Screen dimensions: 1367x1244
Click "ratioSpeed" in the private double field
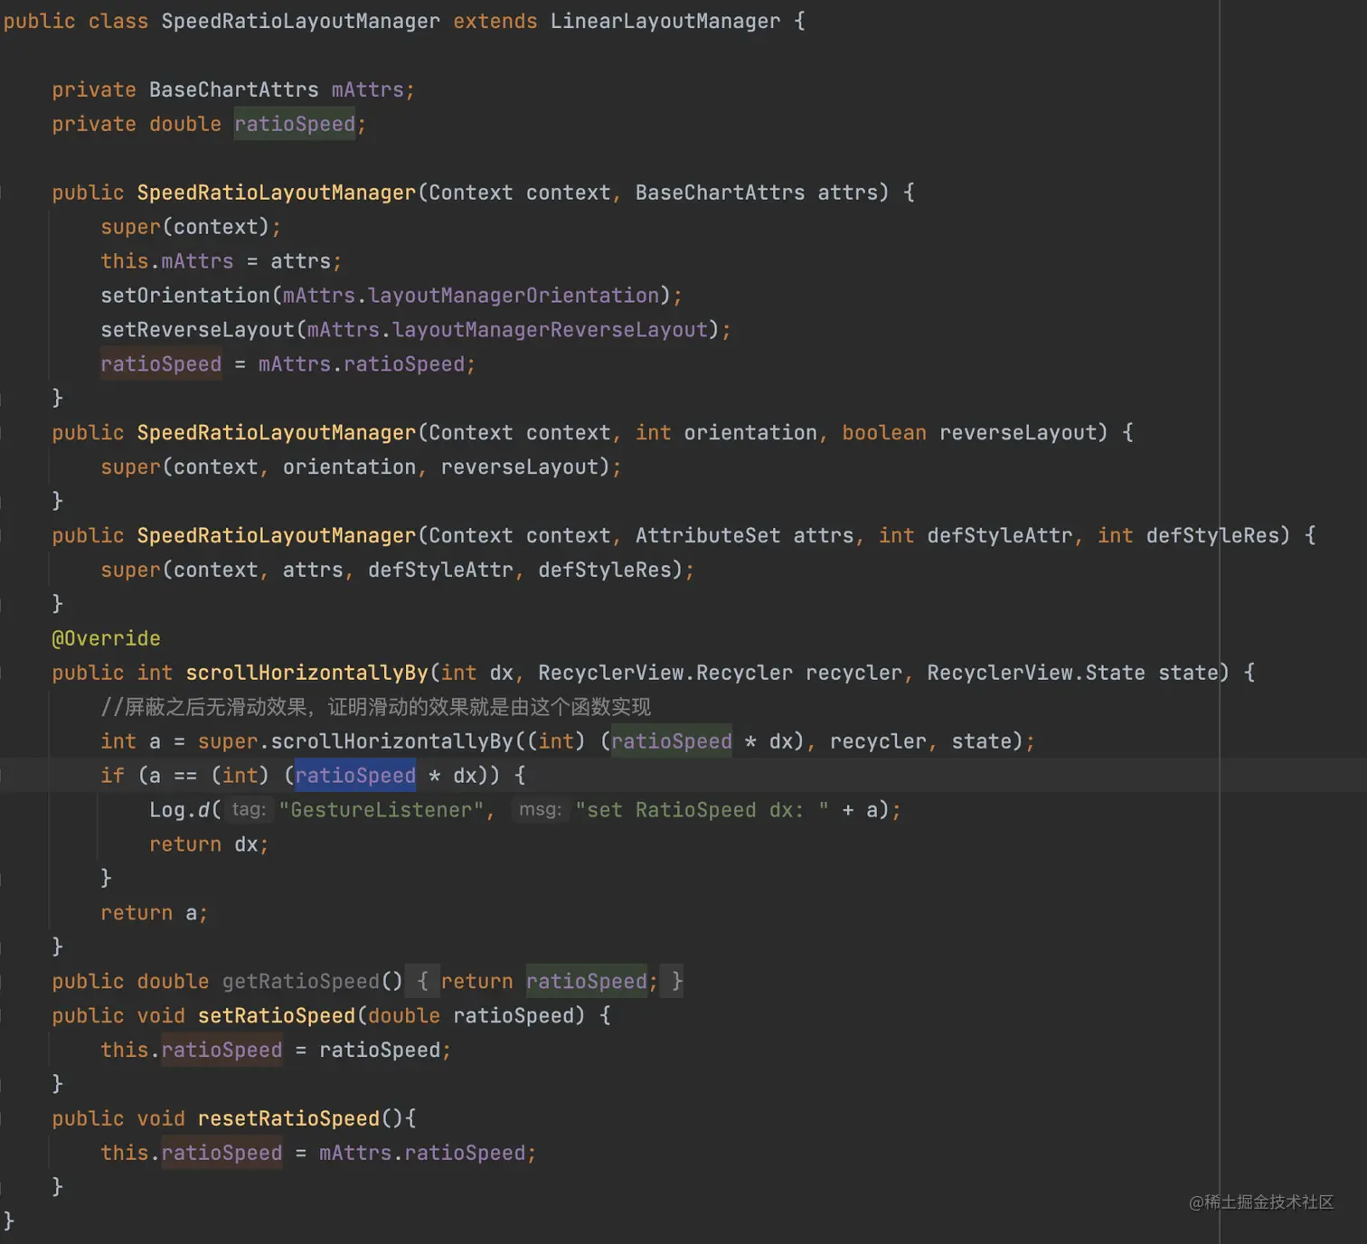coord(295,124)
